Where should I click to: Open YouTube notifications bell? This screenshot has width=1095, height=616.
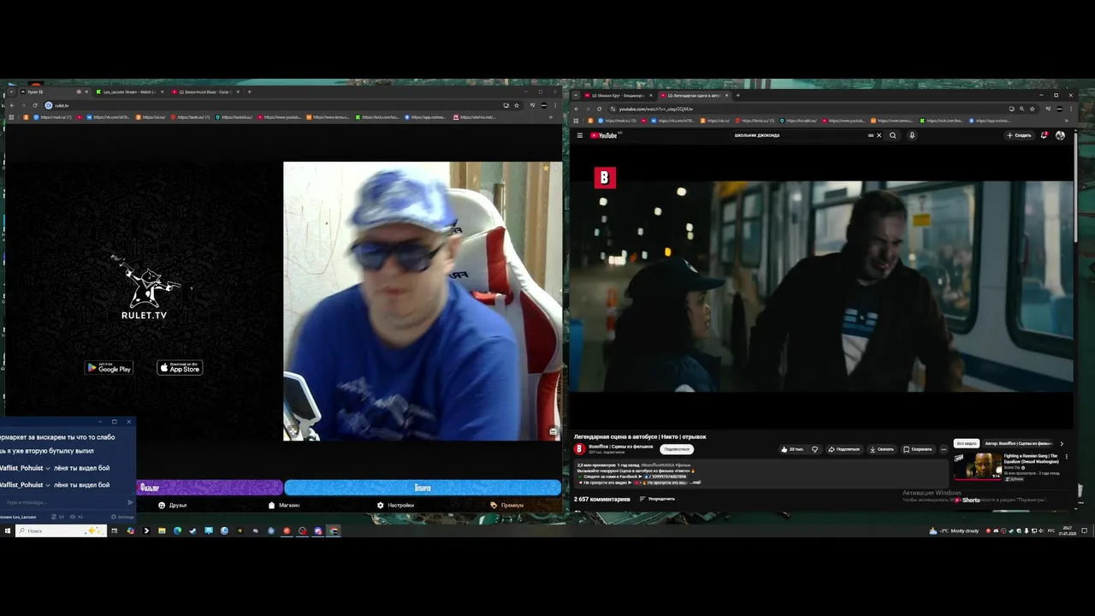pos(1044,135)
